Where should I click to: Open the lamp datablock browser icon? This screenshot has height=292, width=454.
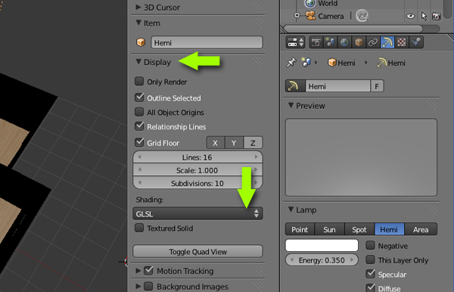295,86
